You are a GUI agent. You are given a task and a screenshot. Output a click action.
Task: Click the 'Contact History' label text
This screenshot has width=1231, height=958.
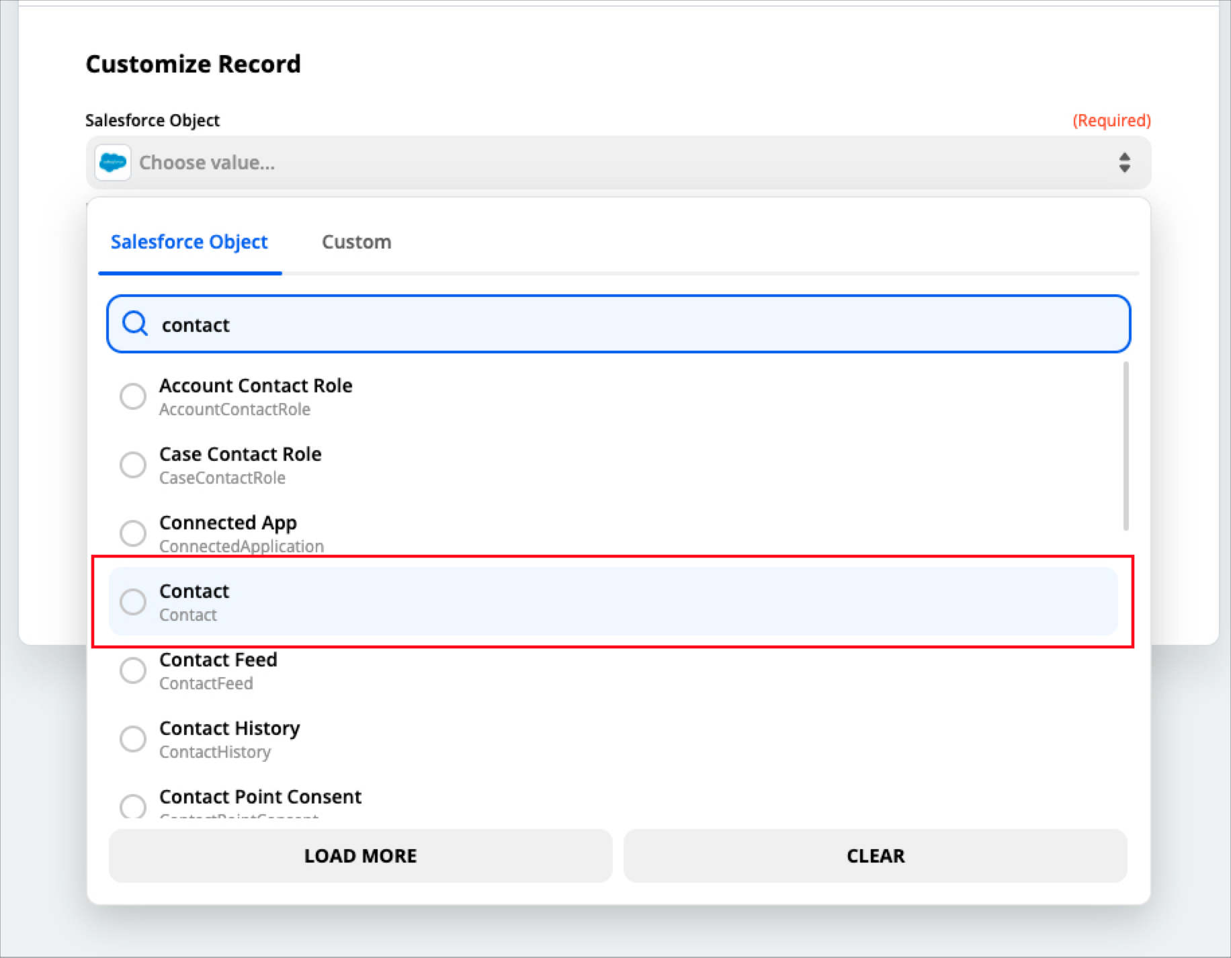229,728
